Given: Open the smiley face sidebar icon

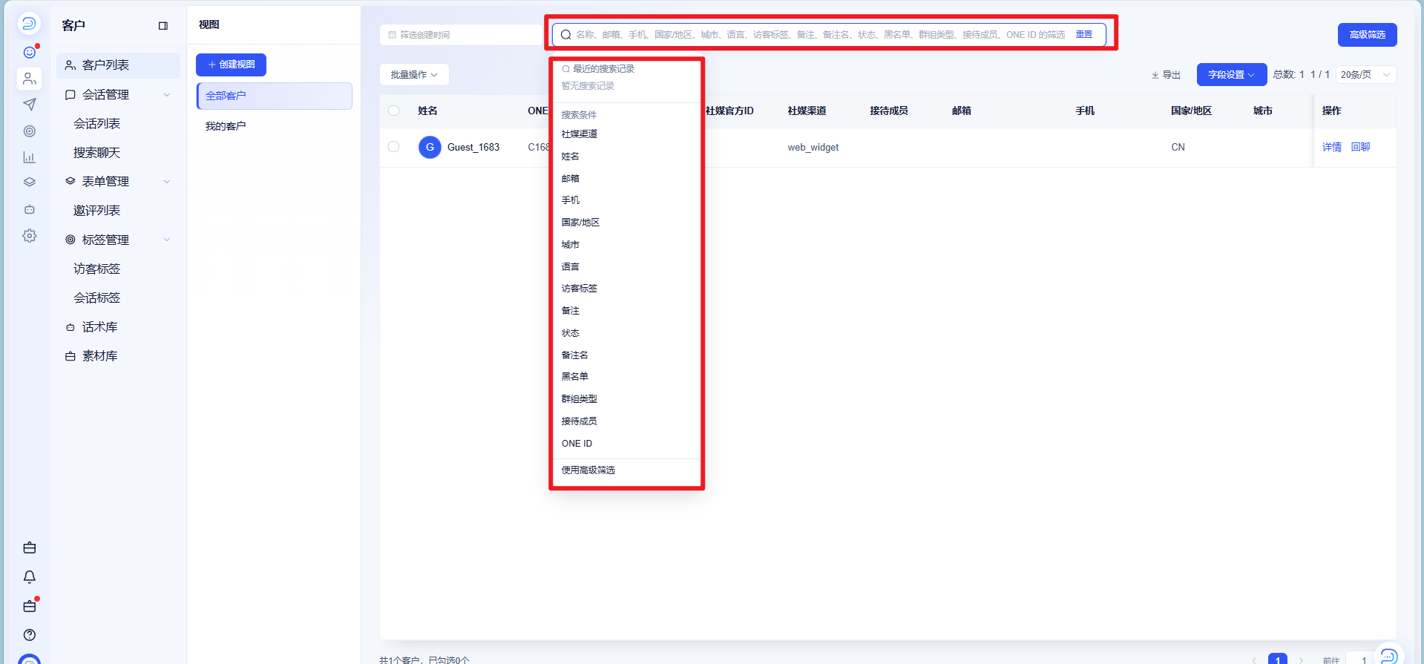Looking at the screenshot, I should [x=30, y=52].
